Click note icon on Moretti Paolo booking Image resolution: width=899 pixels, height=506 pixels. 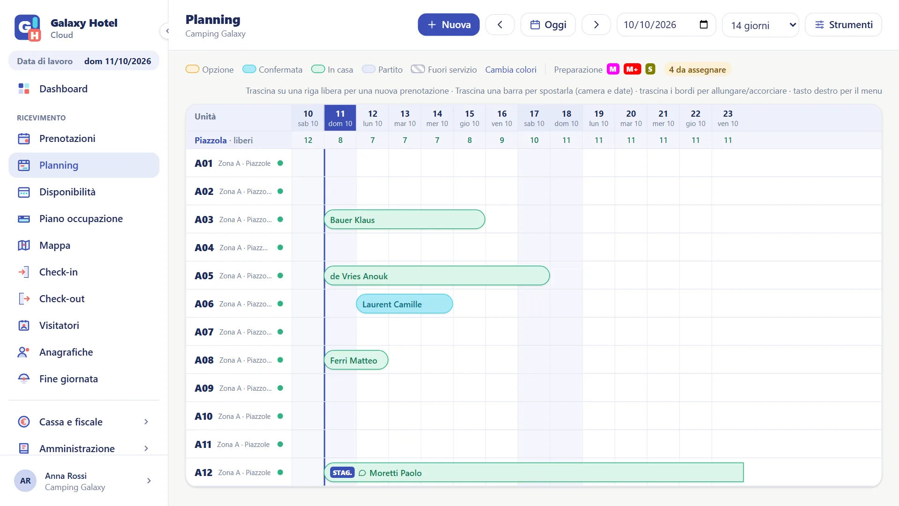[x=362, y=473]
